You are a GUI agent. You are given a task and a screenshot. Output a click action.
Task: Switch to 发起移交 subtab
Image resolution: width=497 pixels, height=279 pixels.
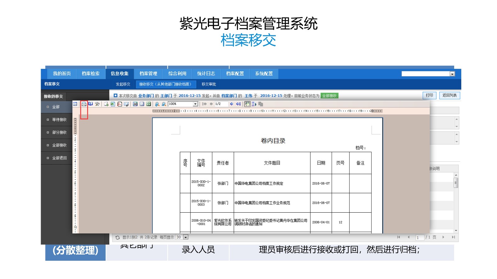(123, 84)
